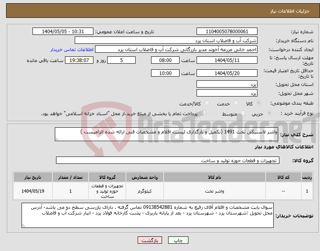Select the متوسط purchase type radio
The image size is (320, 251).
[243, 113]
